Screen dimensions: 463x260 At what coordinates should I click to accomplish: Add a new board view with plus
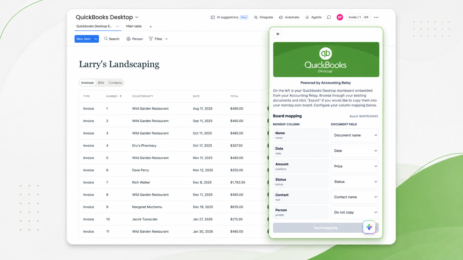click(151, 27)
